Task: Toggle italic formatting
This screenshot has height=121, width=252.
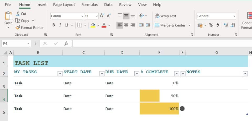Action: [x=60, y=25]
